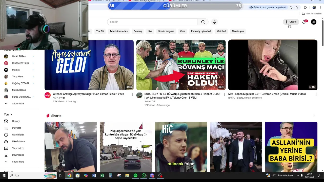Screen dimensions: 324x182
Task: Open the Chrome profile picture
Action: coord(314,8)
